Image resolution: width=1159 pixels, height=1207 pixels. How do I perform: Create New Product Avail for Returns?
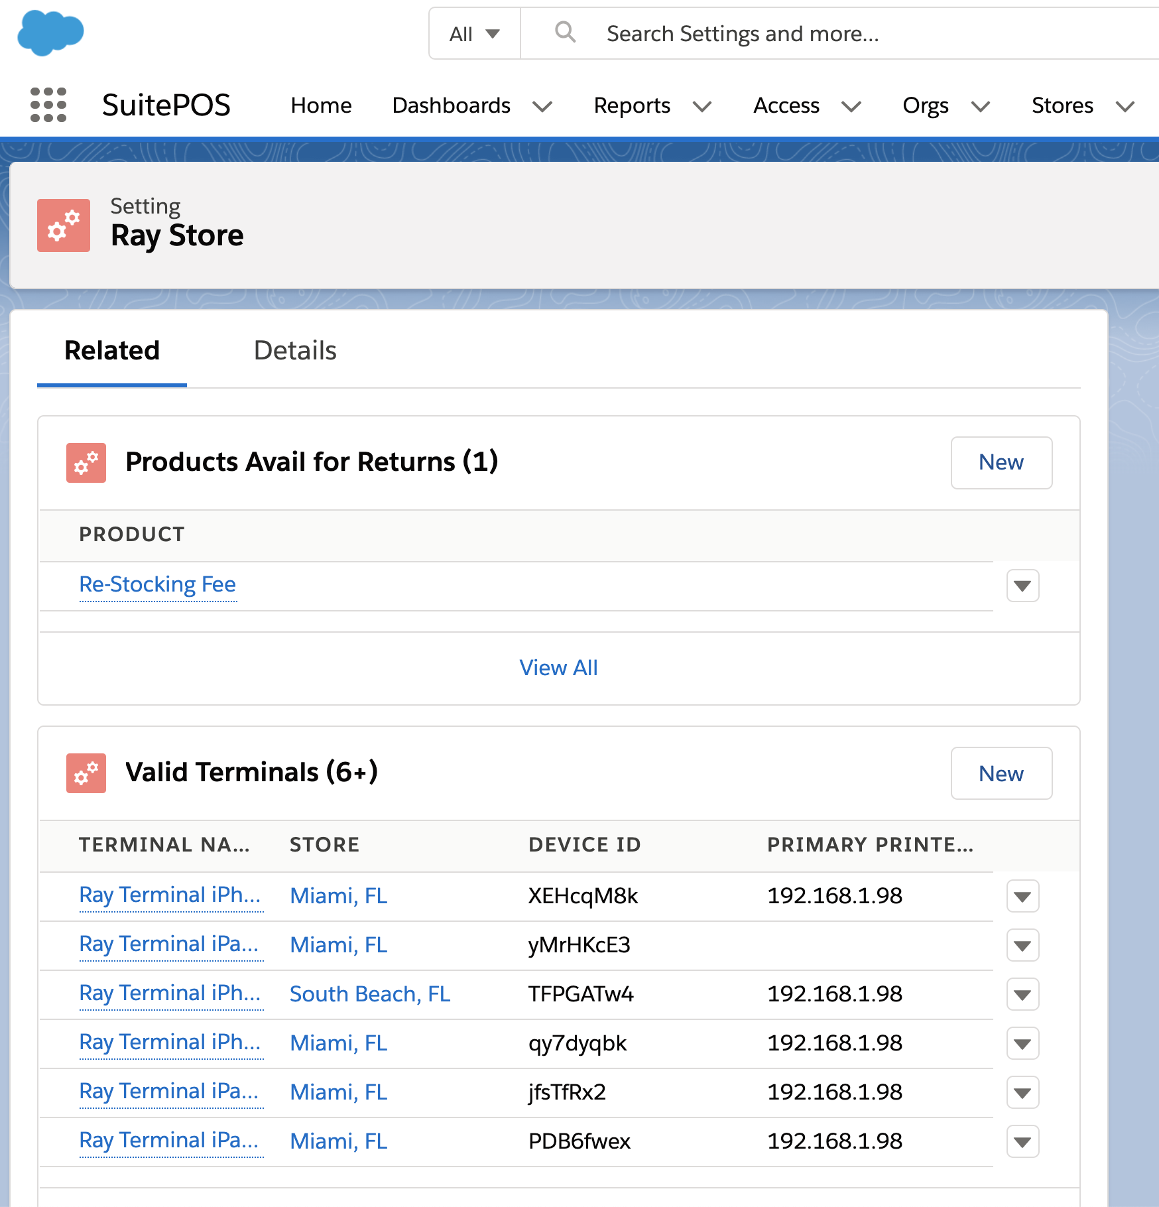pyautogui.click(x=1001, y=463)
